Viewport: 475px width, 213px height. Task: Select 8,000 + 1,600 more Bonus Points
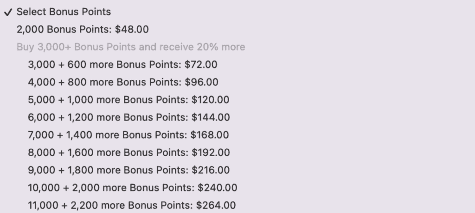pyautogui.click(x=128, y=152)
